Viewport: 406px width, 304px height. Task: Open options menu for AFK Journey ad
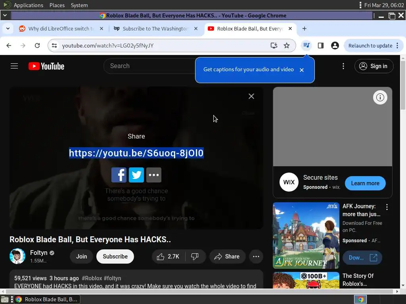[387, 207]
